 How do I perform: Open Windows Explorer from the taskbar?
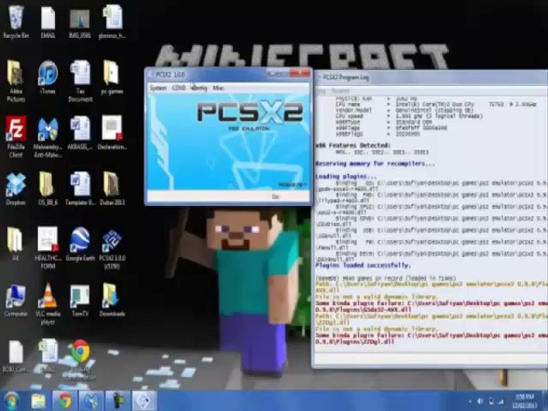(38, 401)
